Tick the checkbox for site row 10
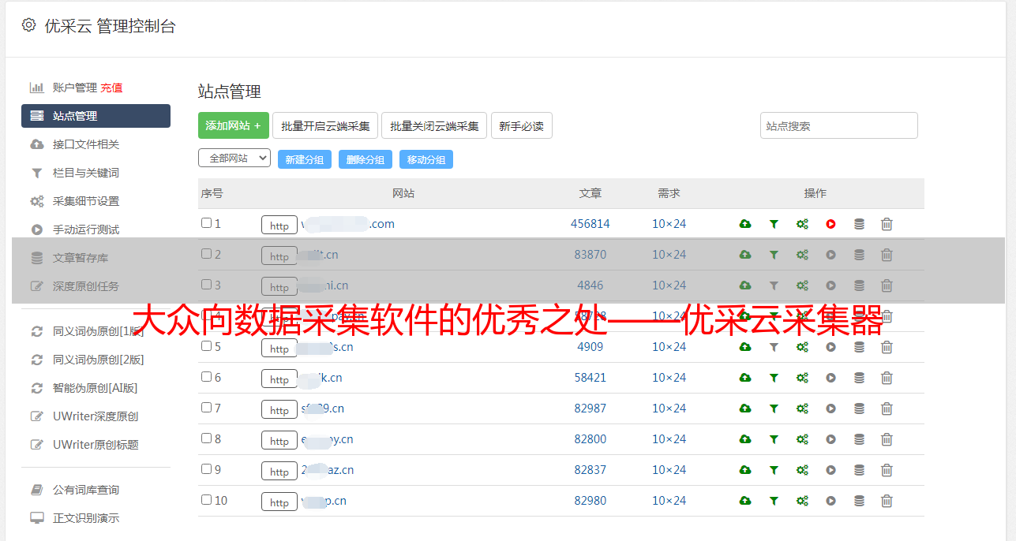 pos(206,500)
